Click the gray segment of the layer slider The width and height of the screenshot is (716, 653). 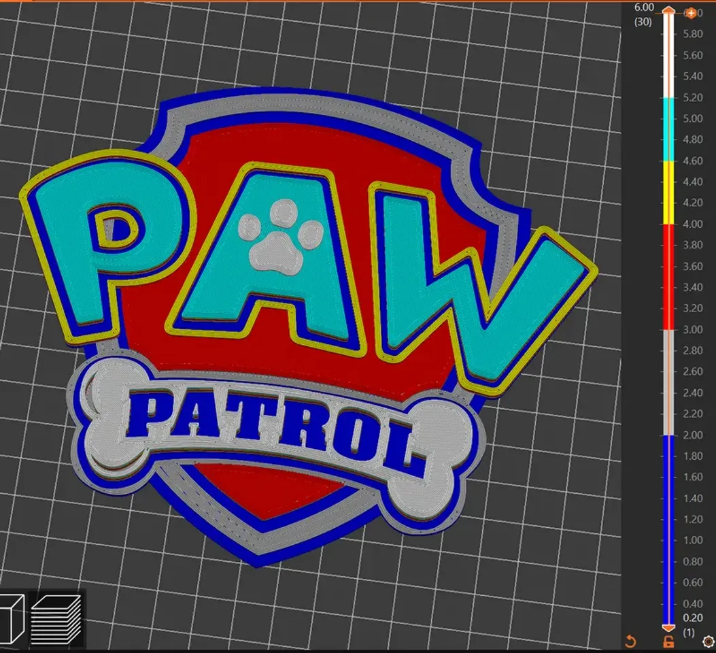tap(668, 382)
